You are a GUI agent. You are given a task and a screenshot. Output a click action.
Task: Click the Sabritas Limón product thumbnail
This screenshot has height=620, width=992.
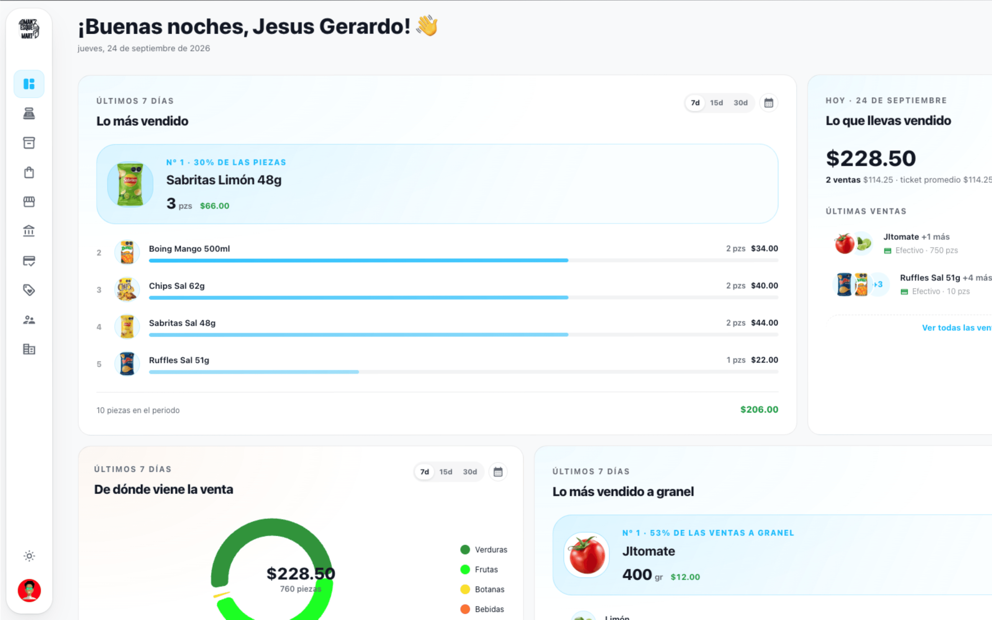coord(130,184)
